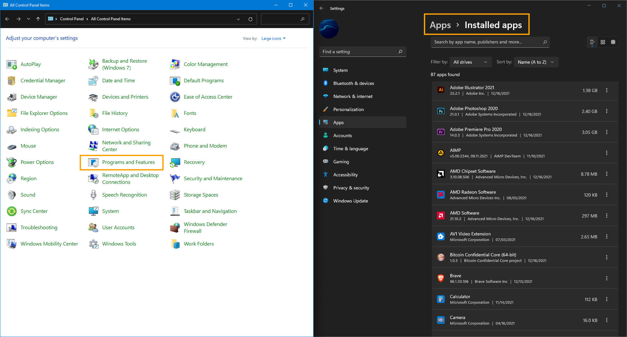Open the Windows Mobility Center link

point(49,244)
